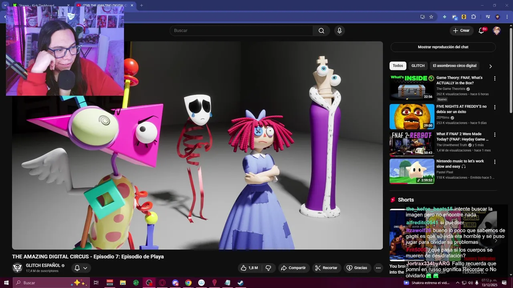Open options for Game Theory FNAF video
The height and width of the screenshot is (288, 513).
pyautogui.click(x=495, y=79)
